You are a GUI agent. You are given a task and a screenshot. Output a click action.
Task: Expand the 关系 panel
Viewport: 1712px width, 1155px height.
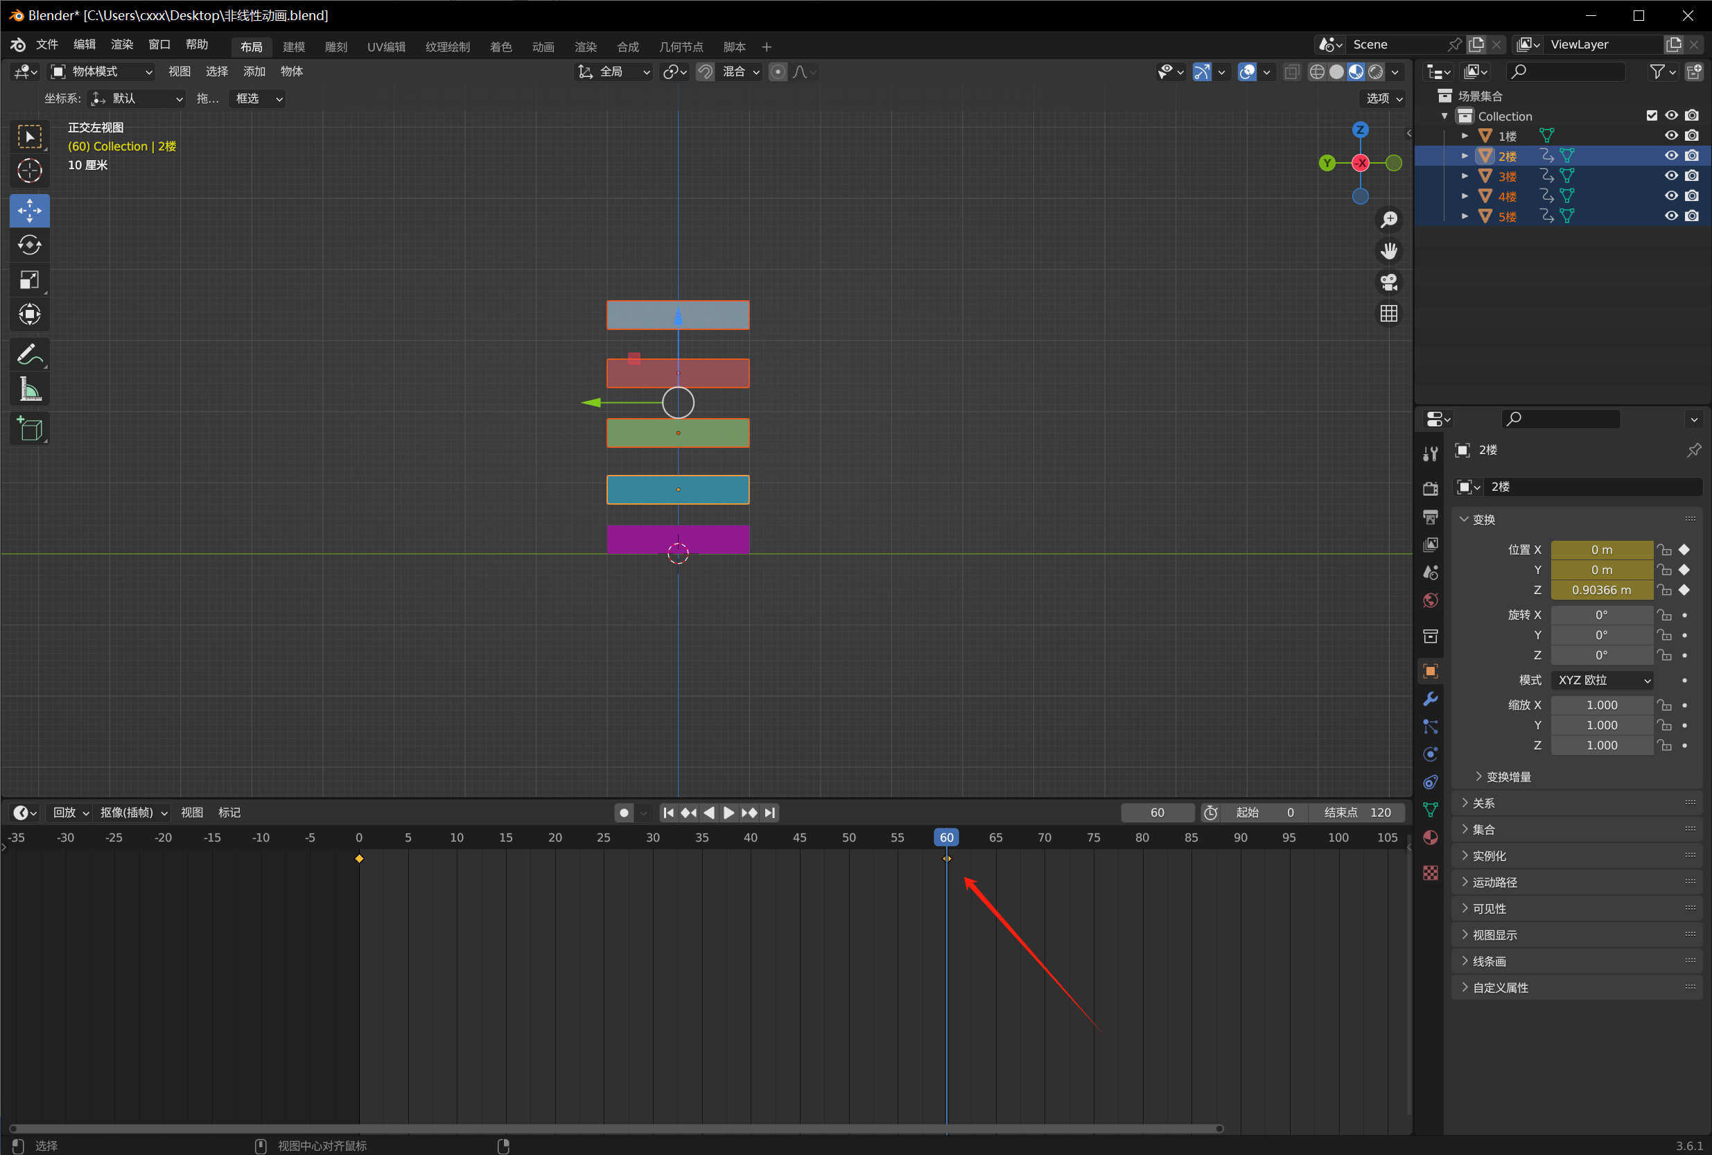[1483, 803]
